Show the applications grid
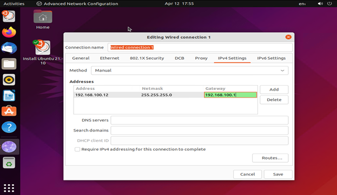 click(x=9, y=188)
